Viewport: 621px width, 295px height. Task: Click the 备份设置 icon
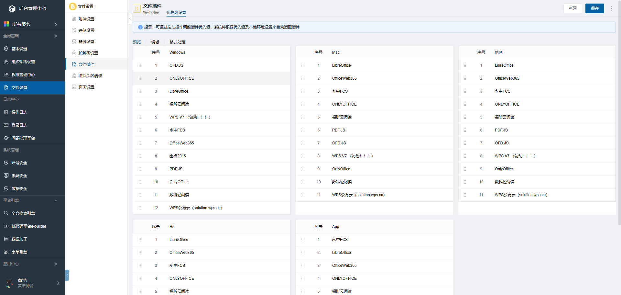click(74, 41)
